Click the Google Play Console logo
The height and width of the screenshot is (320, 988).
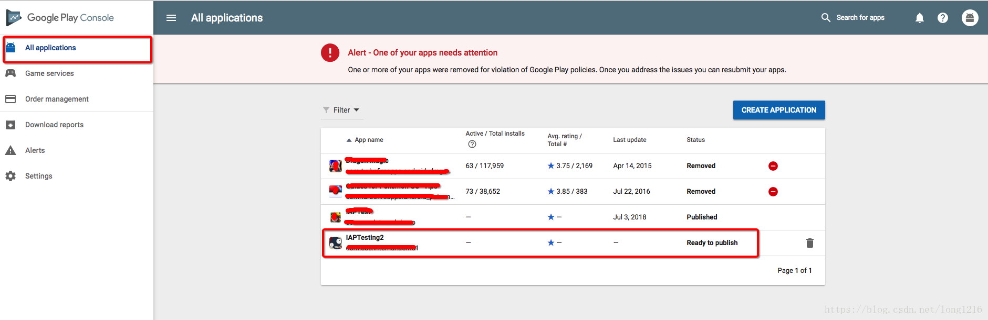point(59,18)
